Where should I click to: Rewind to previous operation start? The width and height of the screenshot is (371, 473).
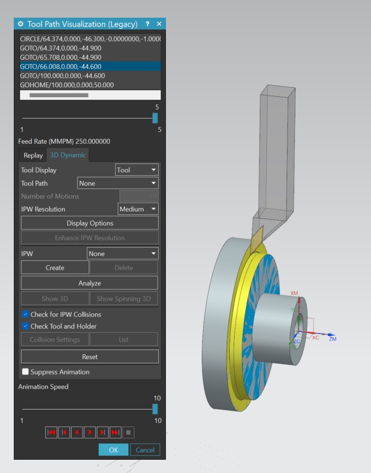click(51, 432)
